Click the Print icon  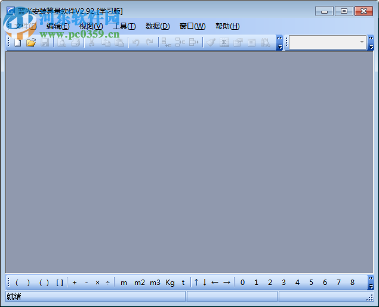75,42
